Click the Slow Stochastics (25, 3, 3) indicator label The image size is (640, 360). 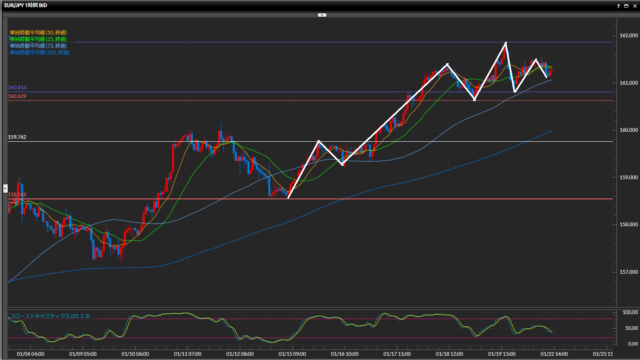[50, 316]
